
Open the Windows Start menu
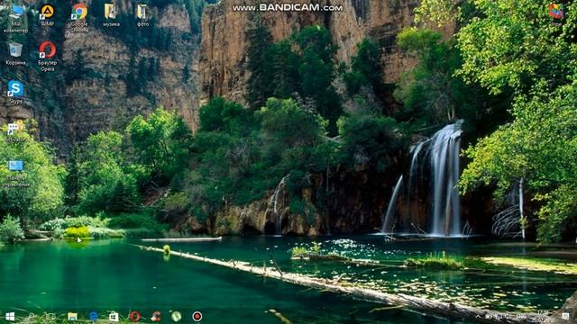(10, 316)
